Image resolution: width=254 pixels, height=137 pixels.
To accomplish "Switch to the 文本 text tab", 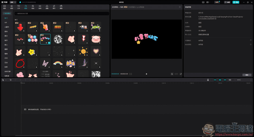I will point(19,7).
